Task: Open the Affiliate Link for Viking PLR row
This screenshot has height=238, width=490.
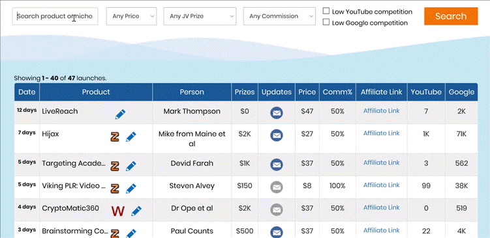Action: pos(381,185)
